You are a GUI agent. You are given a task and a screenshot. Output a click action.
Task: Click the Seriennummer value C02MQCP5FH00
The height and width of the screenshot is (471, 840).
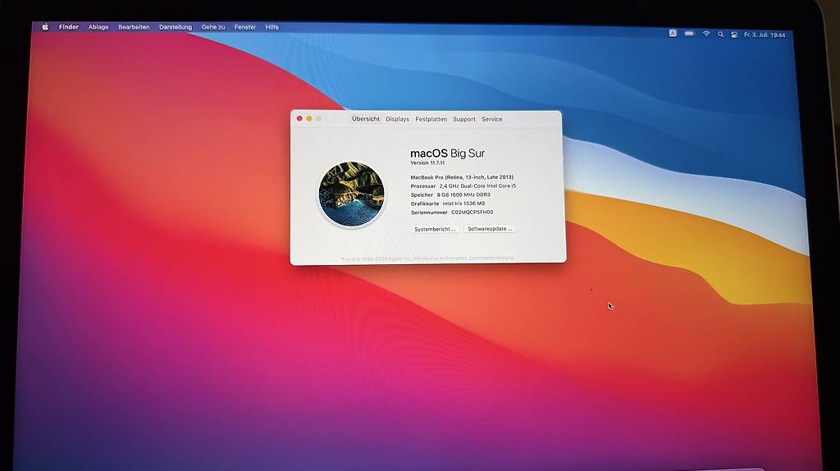click(472, 213)
